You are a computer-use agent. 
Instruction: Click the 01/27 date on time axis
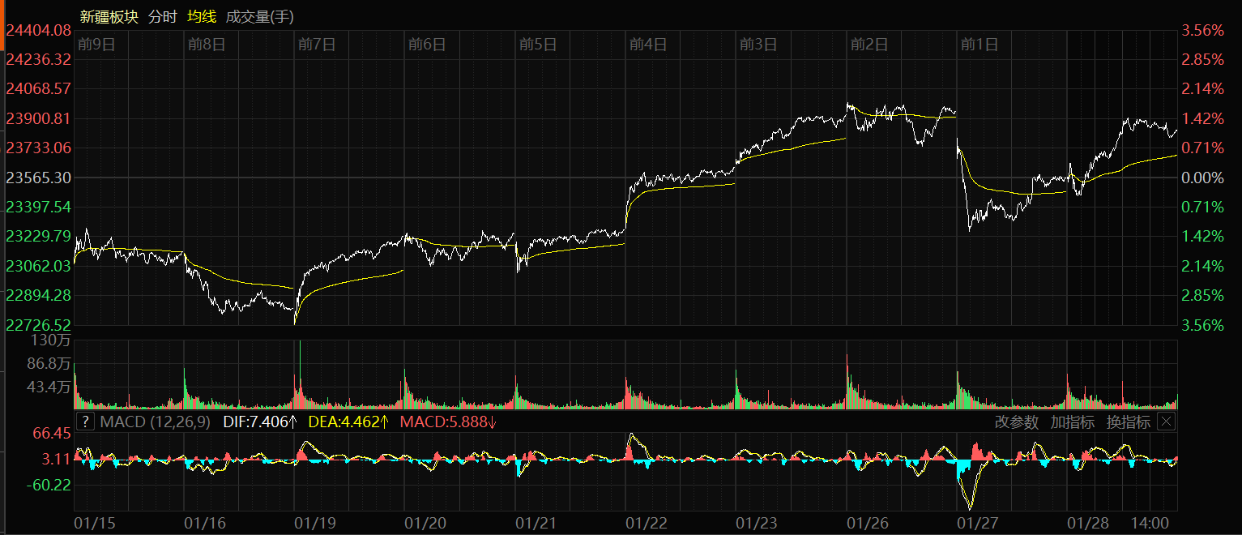pos(977,524)
